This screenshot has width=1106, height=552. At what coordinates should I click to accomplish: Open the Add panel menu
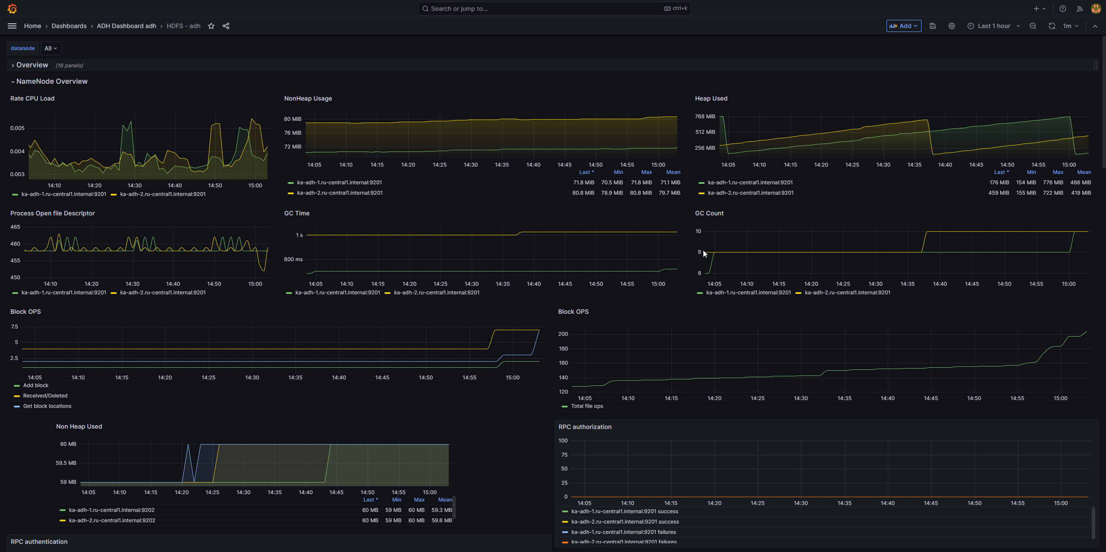pos(903,26)
